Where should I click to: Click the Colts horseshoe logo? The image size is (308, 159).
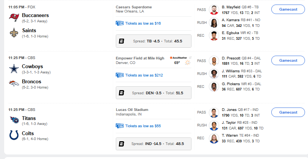pyautogui.click(x=14, y=136)
